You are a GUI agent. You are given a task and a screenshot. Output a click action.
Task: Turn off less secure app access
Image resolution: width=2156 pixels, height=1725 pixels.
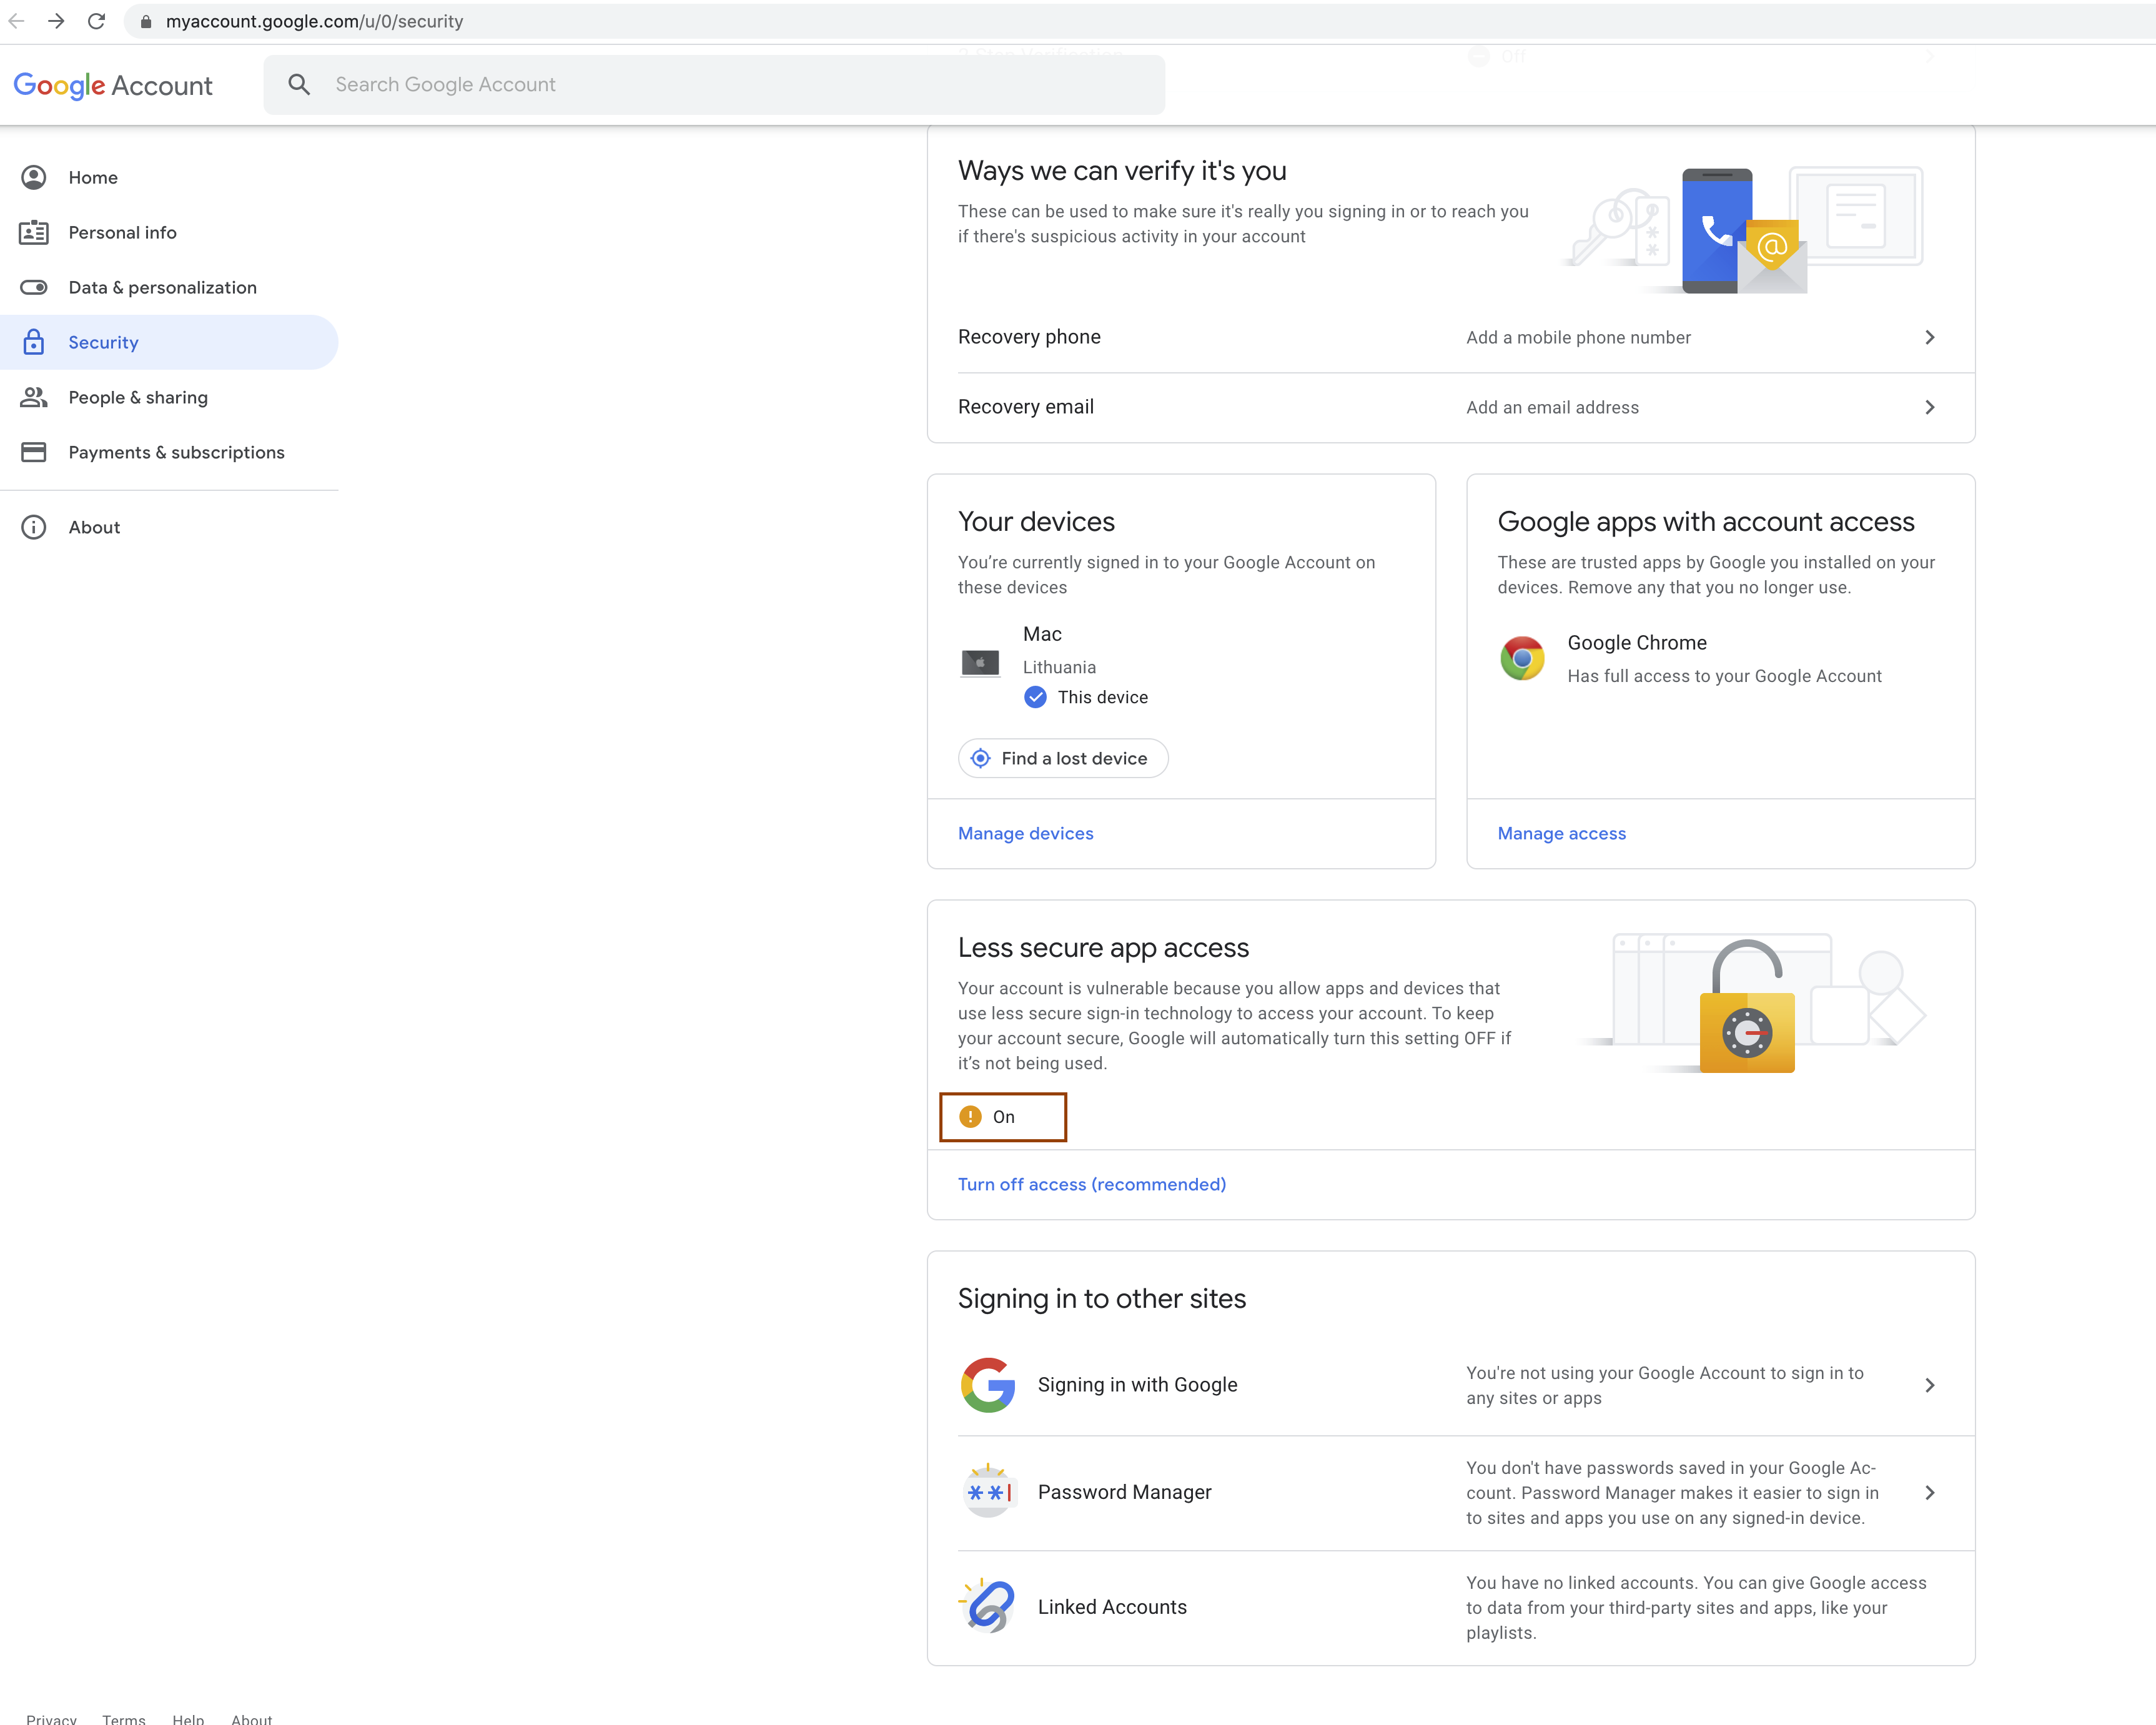click(x=1091, y=1184)
